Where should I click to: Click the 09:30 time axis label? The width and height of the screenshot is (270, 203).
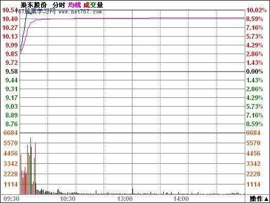click(11, 199)
